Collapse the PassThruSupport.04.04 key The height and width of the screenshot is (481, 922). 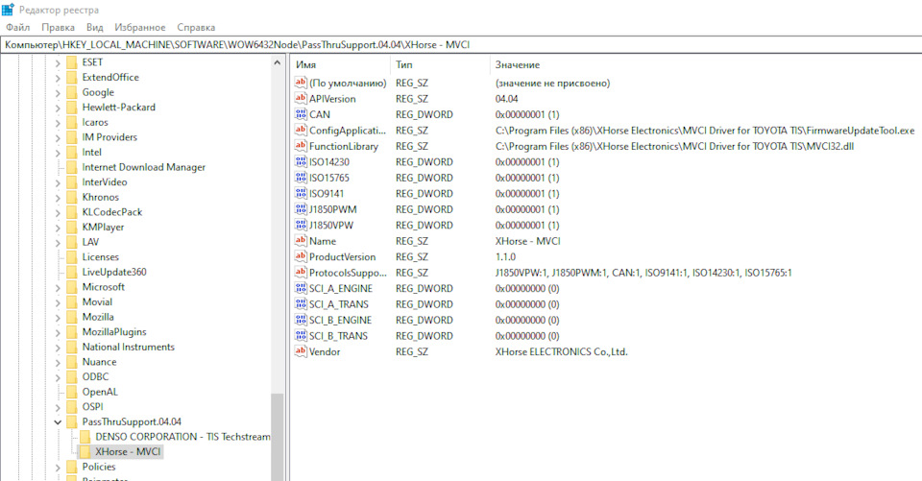tap(58, 422)
